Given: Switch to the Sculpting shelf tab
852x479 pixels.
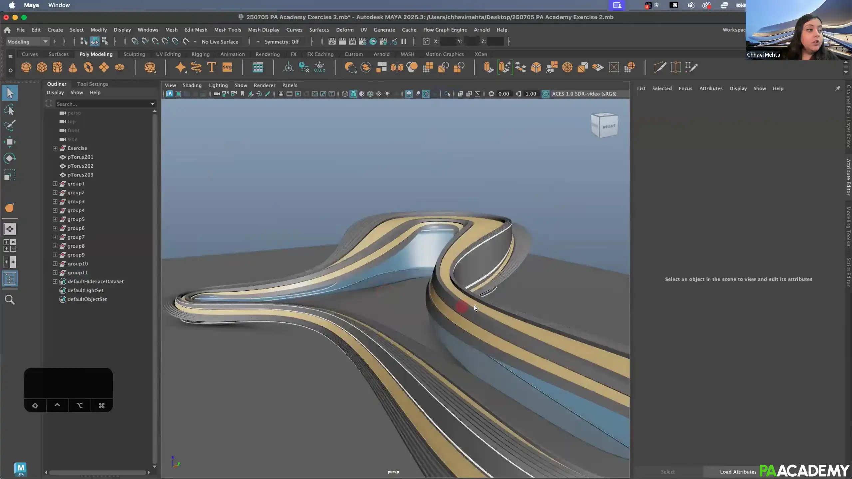Looking at the screenshot, I should coord(134,54).
